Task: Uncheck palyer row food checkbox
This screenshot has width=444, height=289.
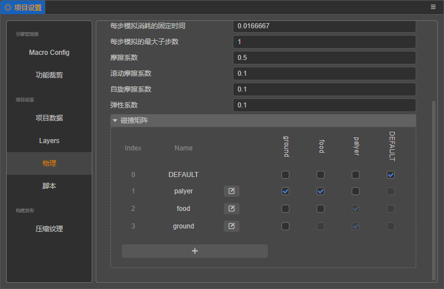Action: click(x=321, y=191)
